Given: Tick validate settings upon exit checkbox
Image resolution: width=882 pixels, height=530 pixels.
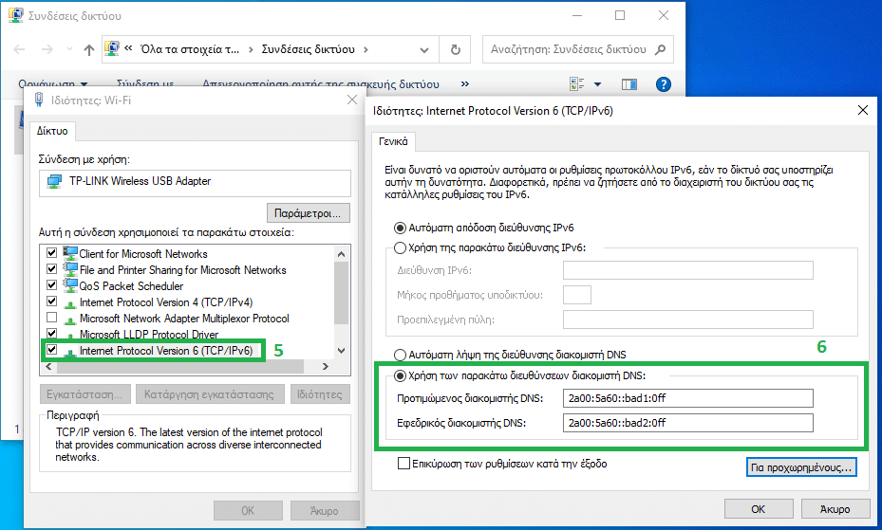Looking at the screenshot, I should [x=403, y=464].
